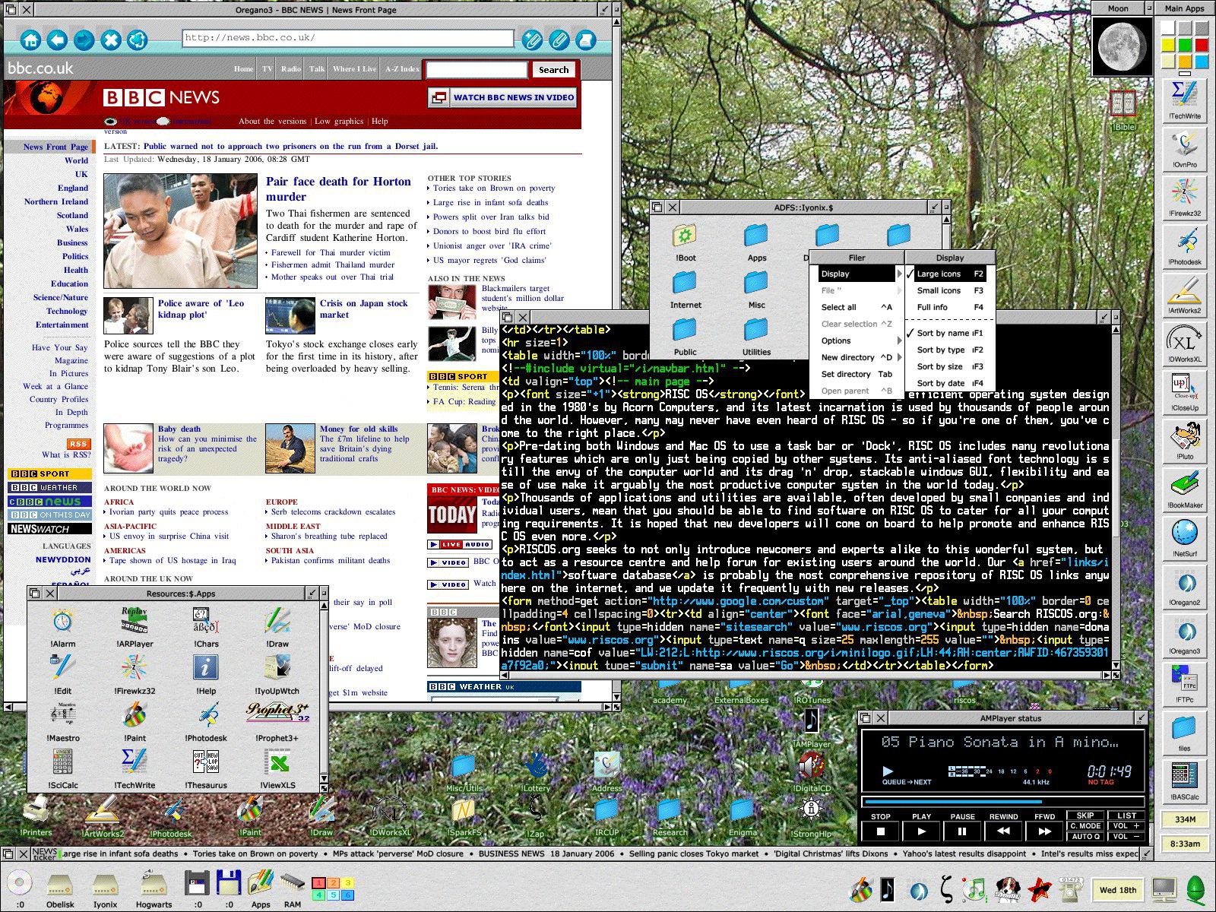
Task: Expand Options submenu arrow in Filer menu
Action: [x=900, y=340]
